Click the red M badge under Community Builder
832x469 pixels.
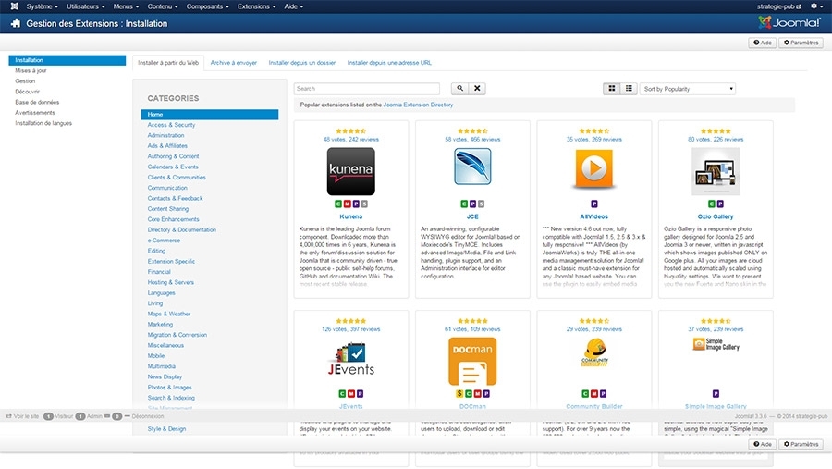[x=594, y=393]
